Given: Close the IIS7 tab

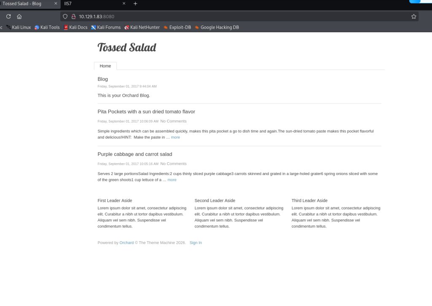Looking at the screenshot, I should point(124,3).
